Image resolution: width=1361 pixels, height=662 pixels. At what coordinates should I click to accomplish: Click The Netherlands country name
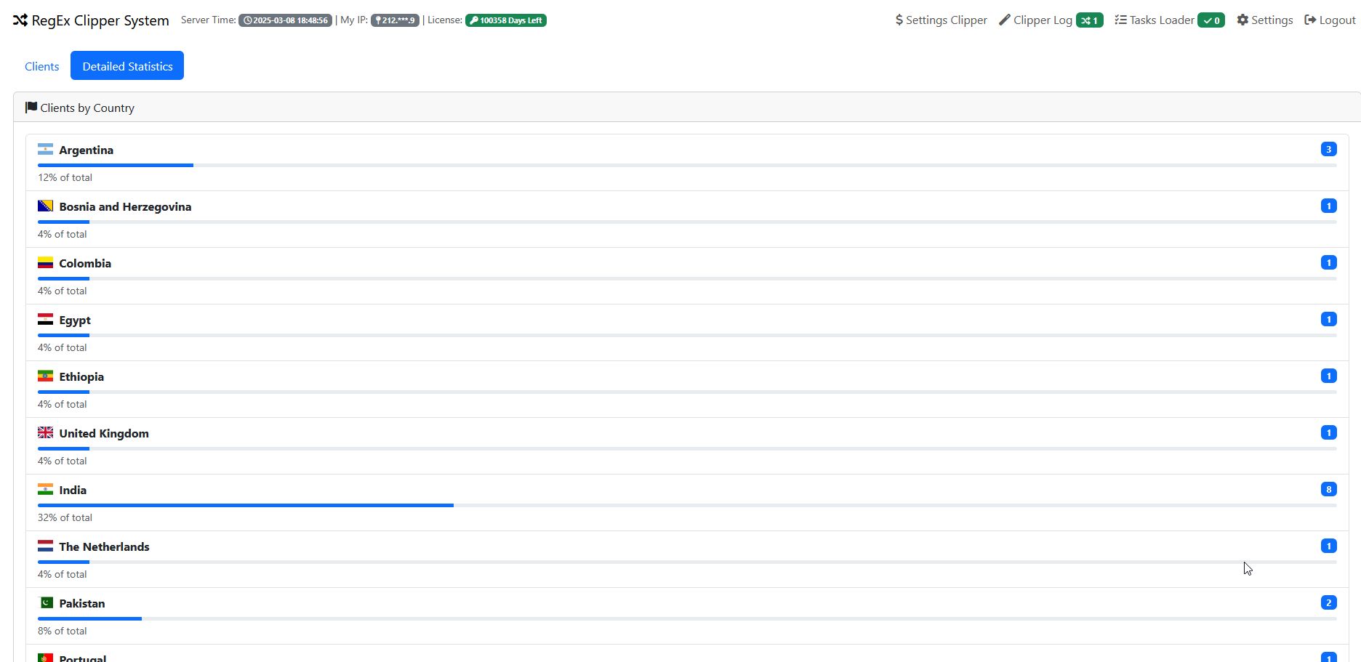[104, 546]
